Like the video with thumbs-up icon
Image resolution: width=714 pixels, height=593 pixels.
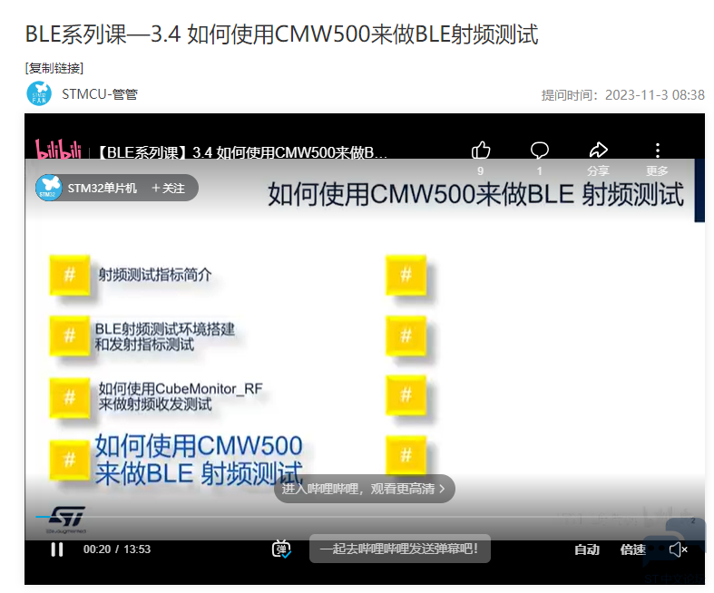pyautogui.click(x=481, y=151)
